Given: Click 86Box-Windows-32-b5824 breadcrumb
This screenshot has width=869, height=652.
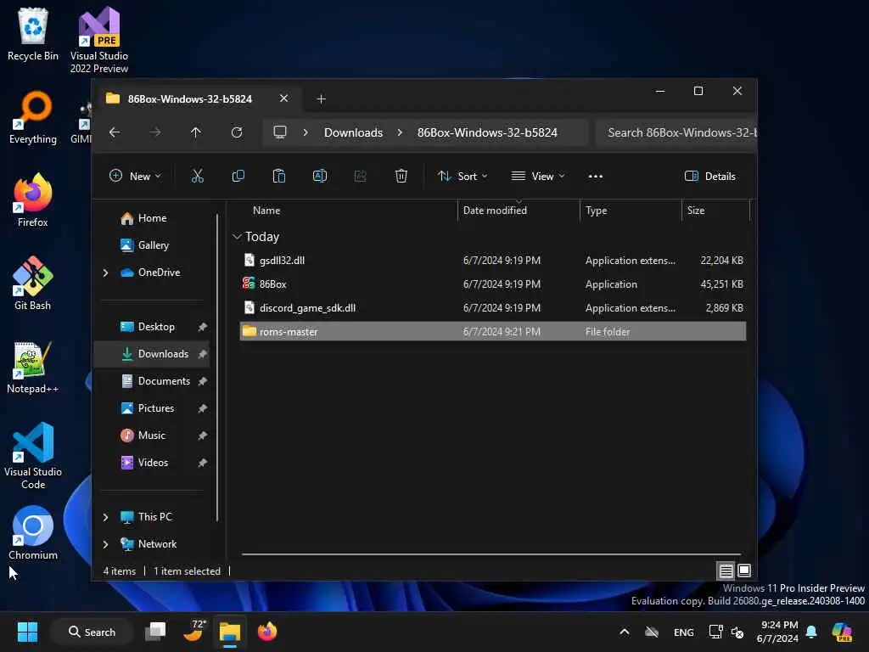Looking at the screenshot, I should tap(487, 132).
